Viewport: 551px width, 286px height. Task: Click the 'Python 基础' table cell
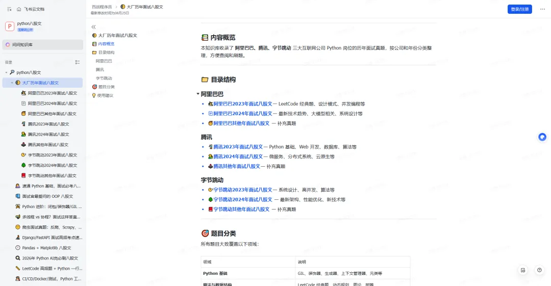point(248,273)
